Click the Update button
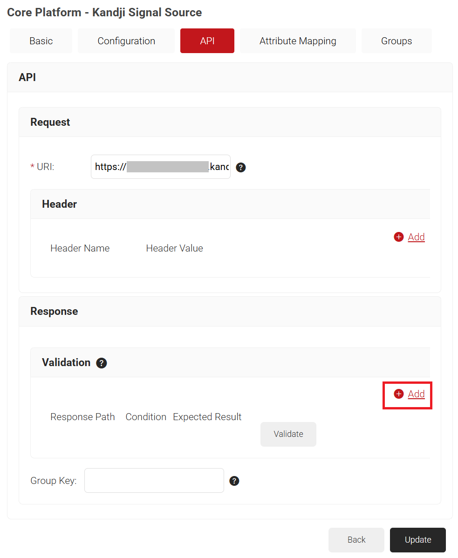 [x=418, y=540]
